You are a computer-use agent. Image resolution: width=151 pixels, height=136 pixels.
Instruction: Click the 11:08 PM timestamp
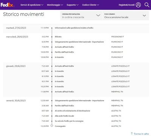click(x=45, y=92)
